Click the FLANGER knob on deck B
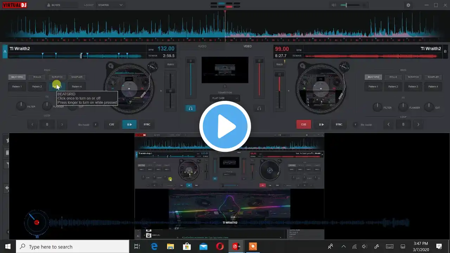The image size is (450, 253). tap(403, 107)
